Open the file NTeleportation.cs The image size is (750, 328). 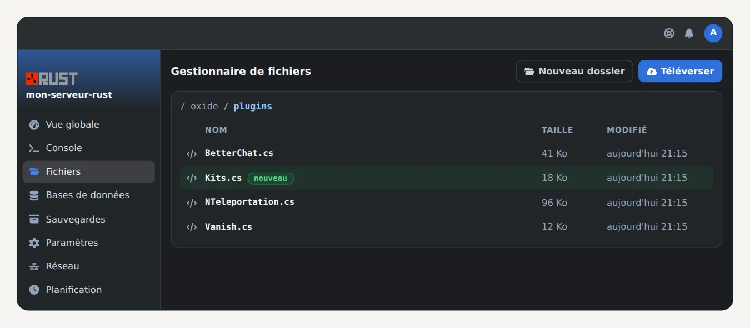coord(249,201)
